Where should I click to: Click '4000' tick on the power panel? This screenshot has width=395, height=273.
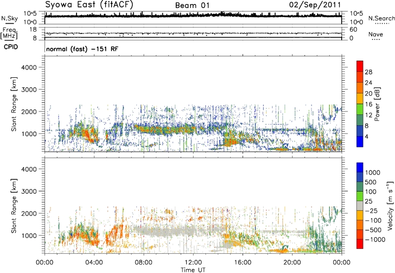29,68
